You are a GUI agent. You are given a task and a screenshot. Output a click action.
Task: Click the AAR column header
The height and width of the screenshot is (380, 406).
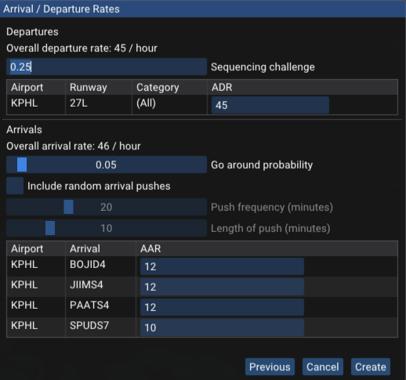point(150,248)
